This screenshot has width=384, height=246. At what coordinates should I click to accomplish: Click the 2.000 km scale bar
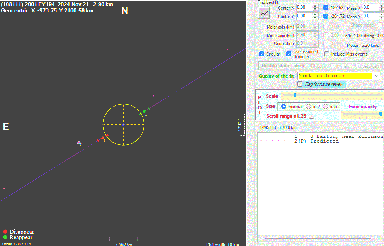coord(124,239)
